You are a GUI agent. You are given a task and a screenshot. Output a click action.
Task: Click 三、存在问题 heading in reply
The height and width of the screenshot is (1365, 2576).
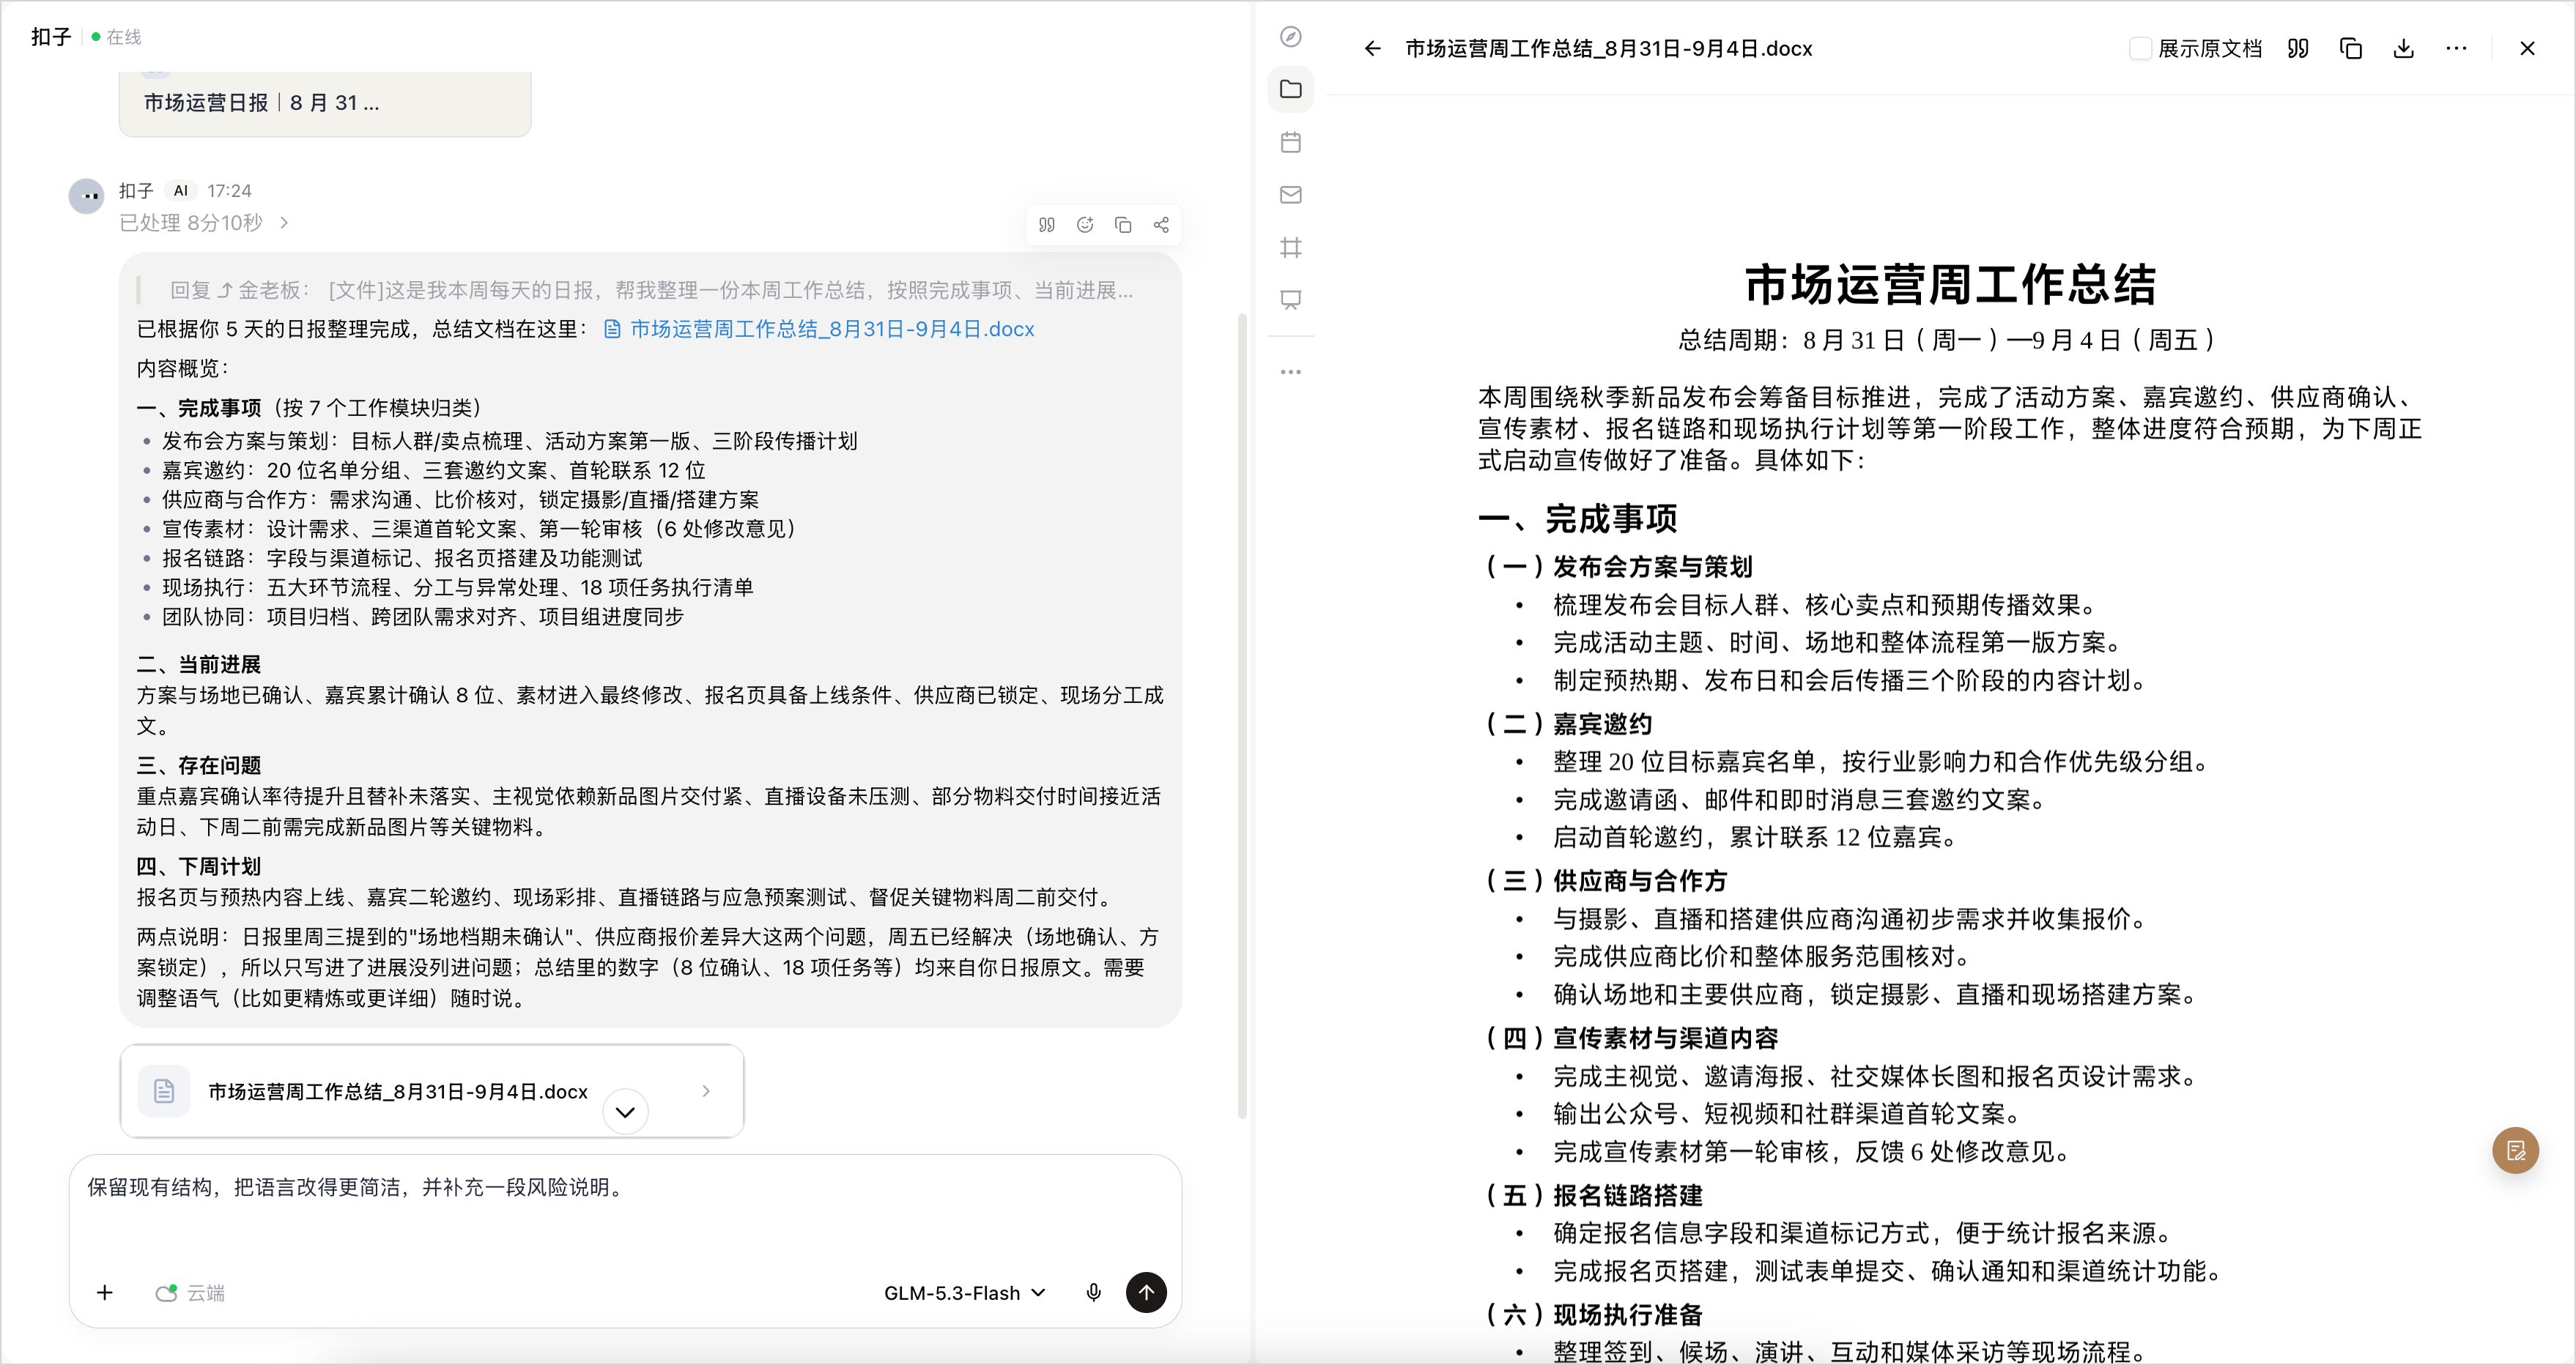(x=199, y=765)
